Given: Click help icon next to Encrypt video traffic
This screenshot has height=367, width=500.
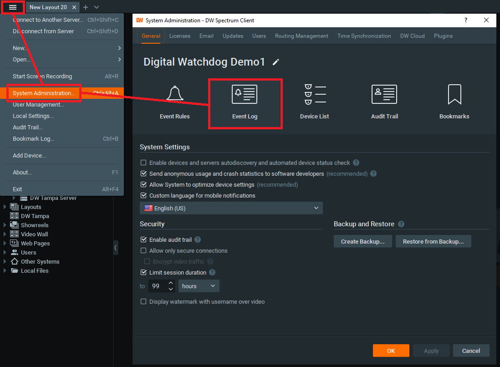Looking at the screenshot, I should [210, 261].
